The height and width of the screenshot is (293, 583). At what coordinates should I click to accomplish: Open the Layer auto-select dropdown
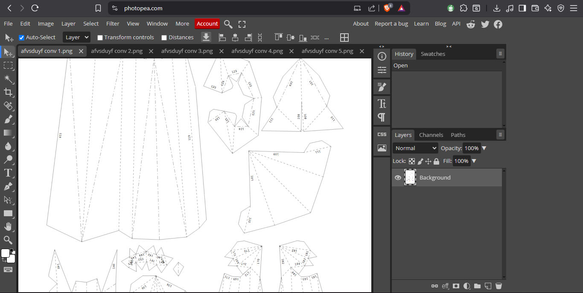click(76, 38)
